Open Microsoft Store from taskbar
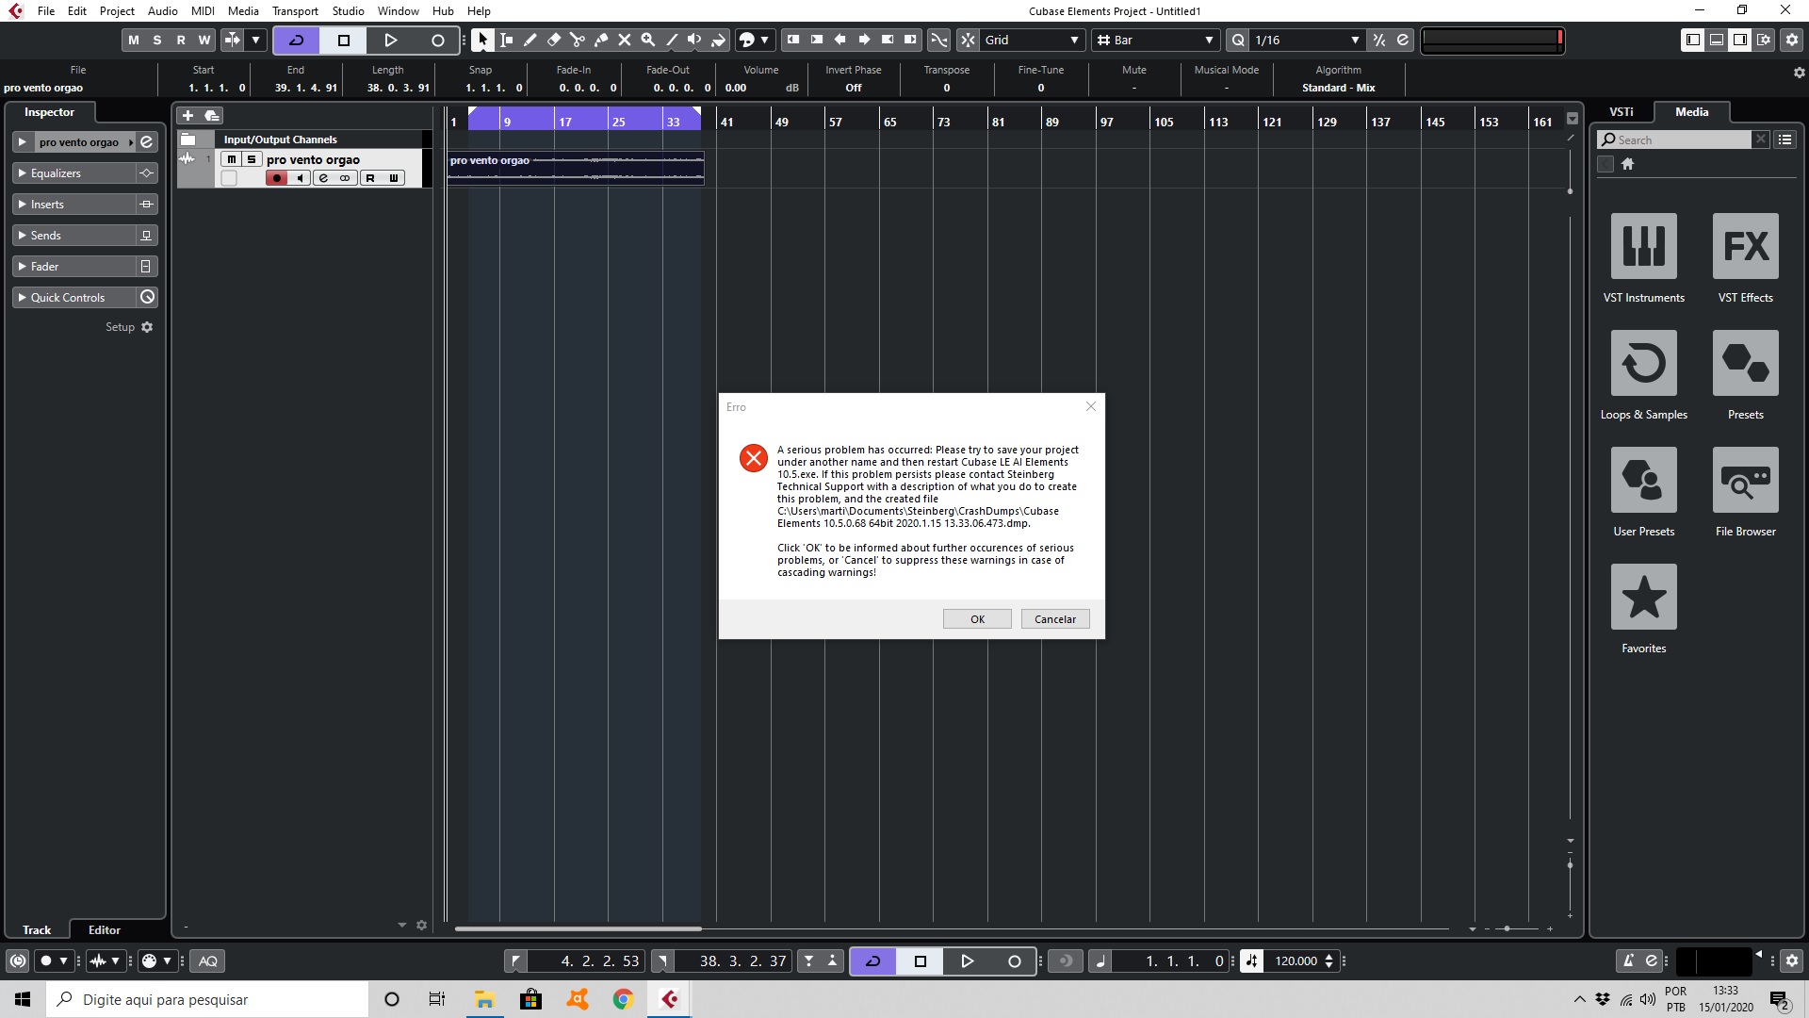Screen dimensions: 1809x1018 click(x=530, y=999)
